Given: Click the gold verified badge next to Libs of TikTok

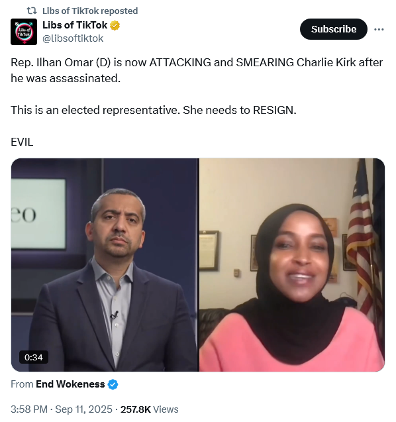Looking at the screenshot, I should pyautogui.click(x=115, y=26).
